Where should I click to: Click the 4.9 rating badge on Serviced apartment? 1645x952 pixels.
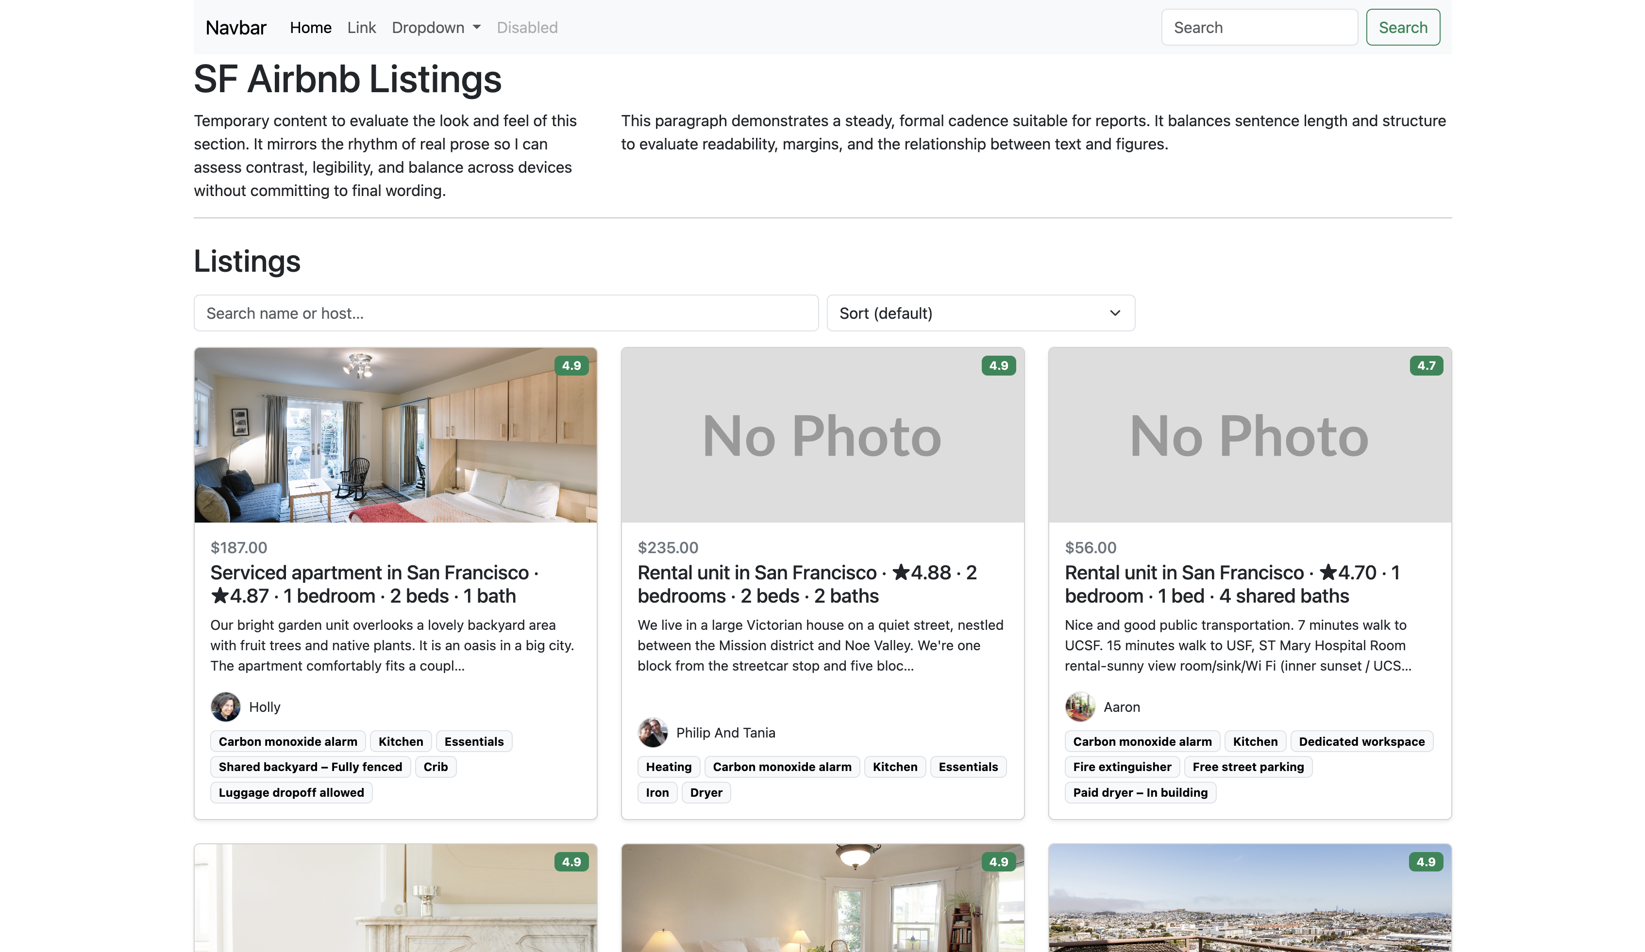click(571, 365)
